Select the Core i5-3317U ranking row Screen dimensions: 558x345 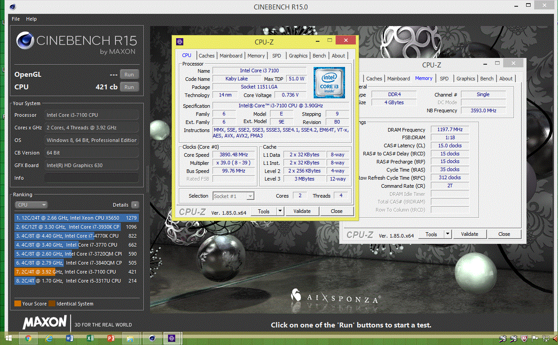pos(76,281)
